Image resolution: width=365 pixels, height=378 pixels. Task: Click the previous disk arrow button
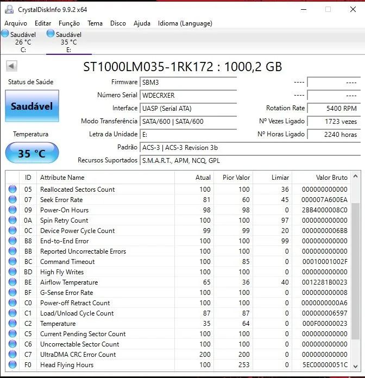11,66
